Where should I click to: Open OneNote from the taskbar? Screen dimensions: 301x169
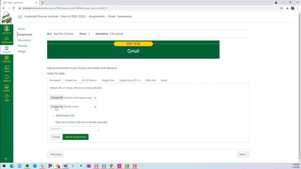[88, 166]
